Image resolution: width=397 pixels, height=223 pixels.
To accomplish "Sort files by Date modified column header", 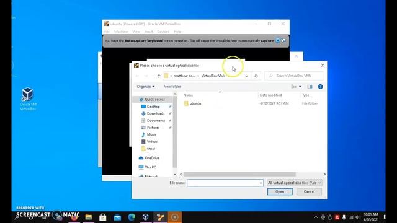I will pos(270,95).
